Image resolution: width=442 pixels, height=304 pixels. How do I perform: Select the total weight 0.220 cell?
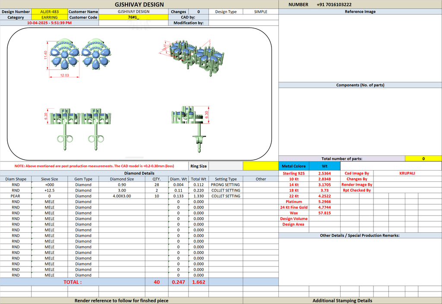(199, 190)
